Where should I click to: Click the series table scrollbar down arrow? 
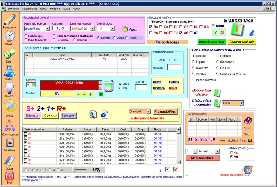pyautogui.click(x=179, y=162)
